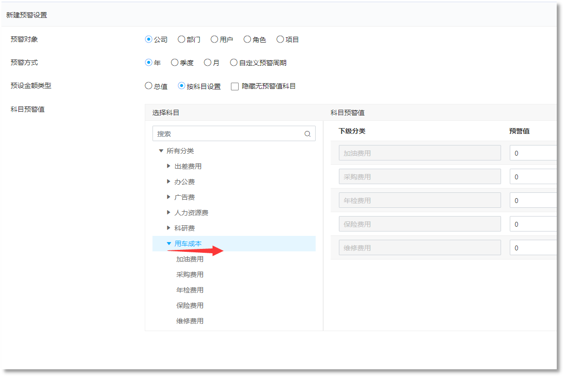564x377 pixels.
Task: Expand the 办公费 category arrow
Action: point(168,182)
